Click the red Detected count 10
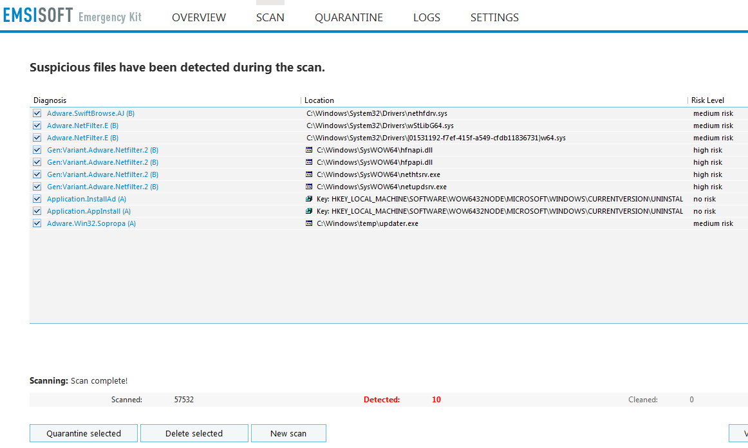 [x=436, y=400]
